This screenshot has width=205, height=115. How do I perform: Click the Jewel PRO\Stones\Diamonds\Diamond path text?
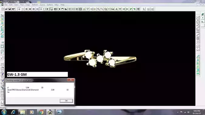(23, 90)
